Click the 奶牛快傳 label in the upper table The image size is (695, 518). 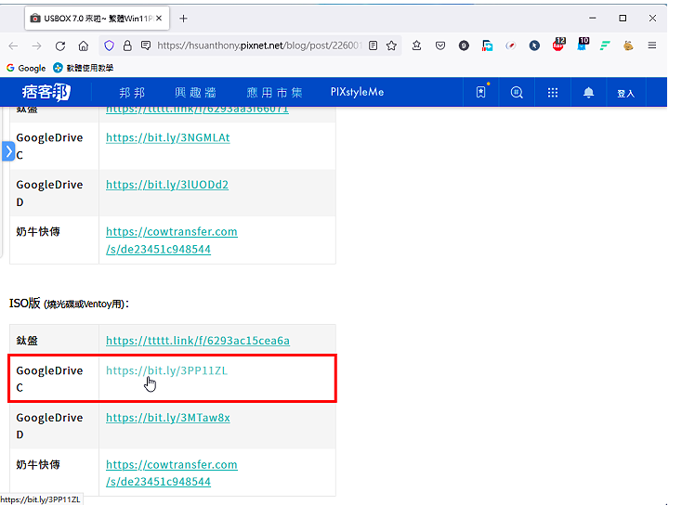tap(38, 231)
